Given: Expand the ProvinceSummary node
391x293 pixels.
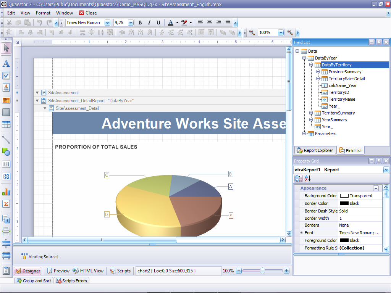Looking at the screenshot, I should 318,72.
